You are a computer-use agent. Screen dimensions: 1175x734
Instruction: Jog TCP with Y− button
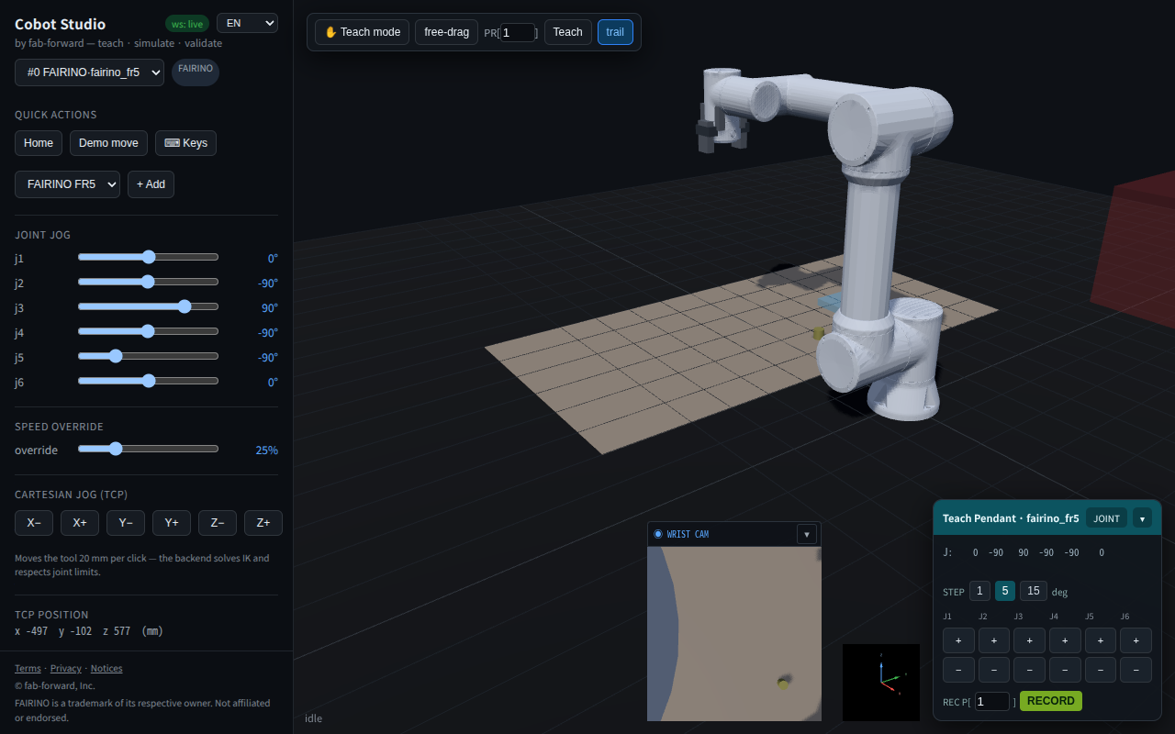[x=126, y=523]
